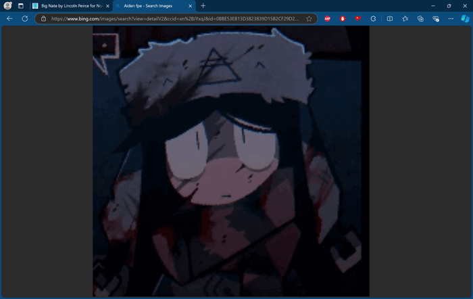
Task: Open the Adblock Plus extension icon
Action: pyautogui.click(x=327, y=19)
